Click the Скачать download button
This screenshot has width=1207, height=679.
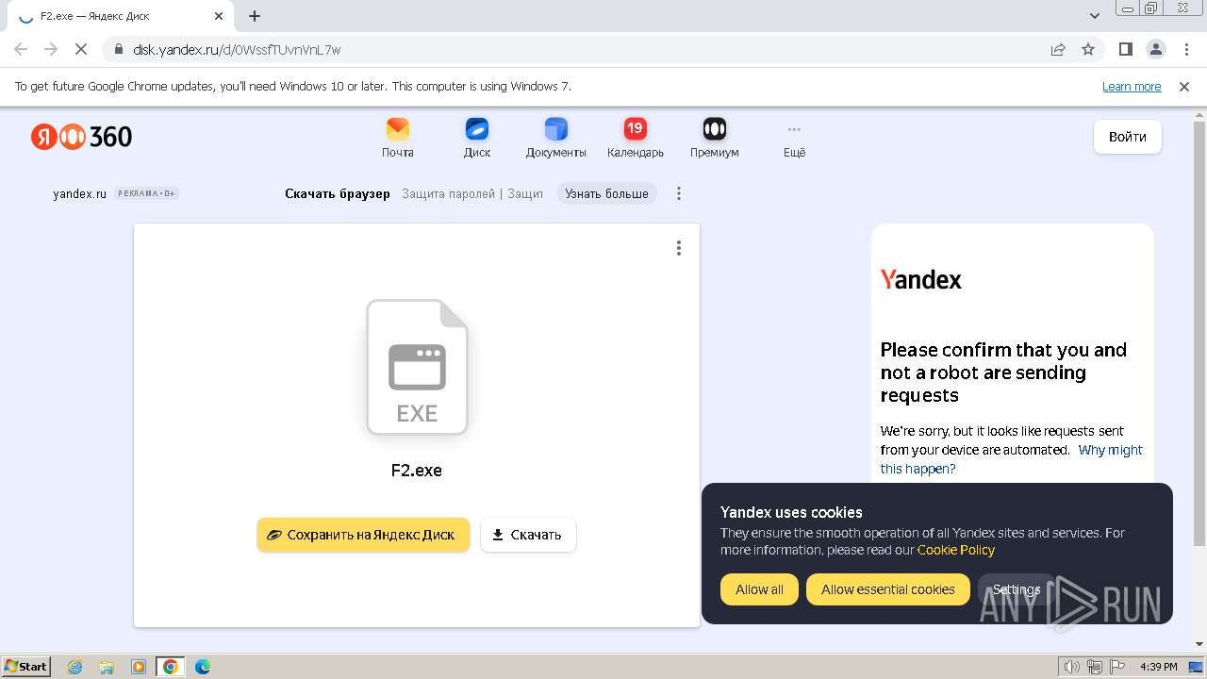[x=528, y=535]
